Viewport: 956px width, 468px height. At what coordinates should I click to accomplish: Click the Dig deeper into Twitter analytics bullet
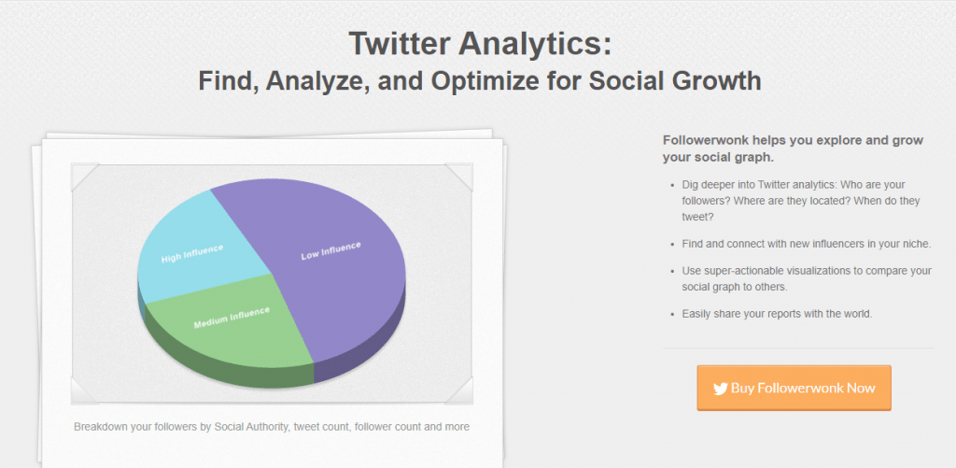801,200
